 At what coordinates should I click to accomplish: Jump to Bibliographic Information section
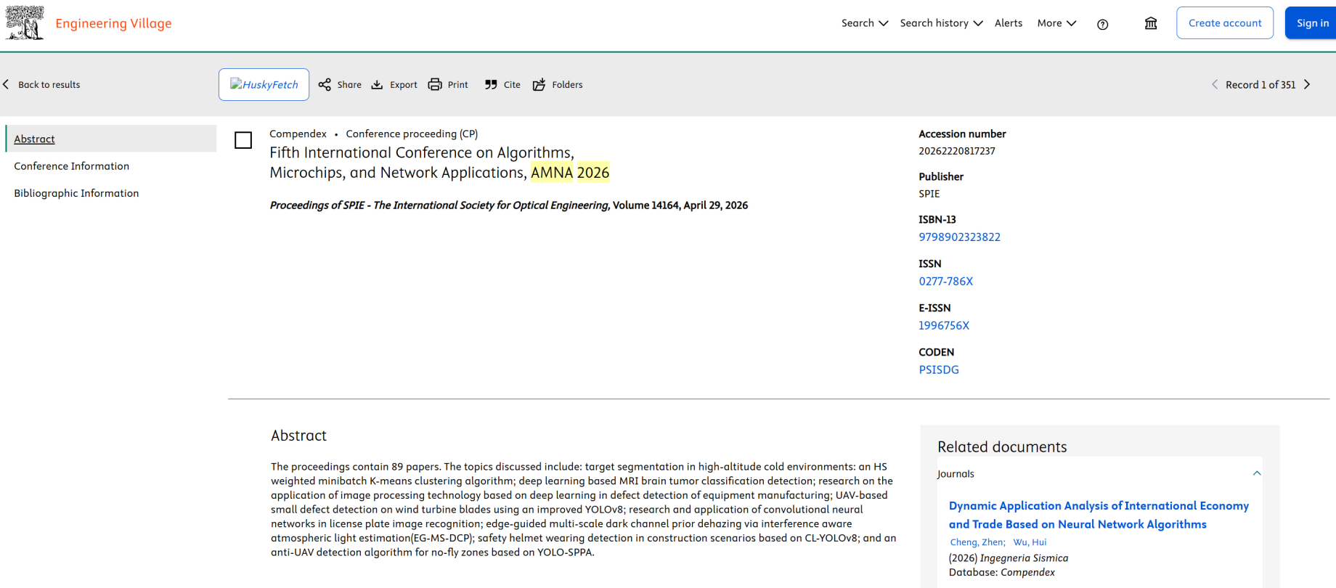tap(76, 193)
